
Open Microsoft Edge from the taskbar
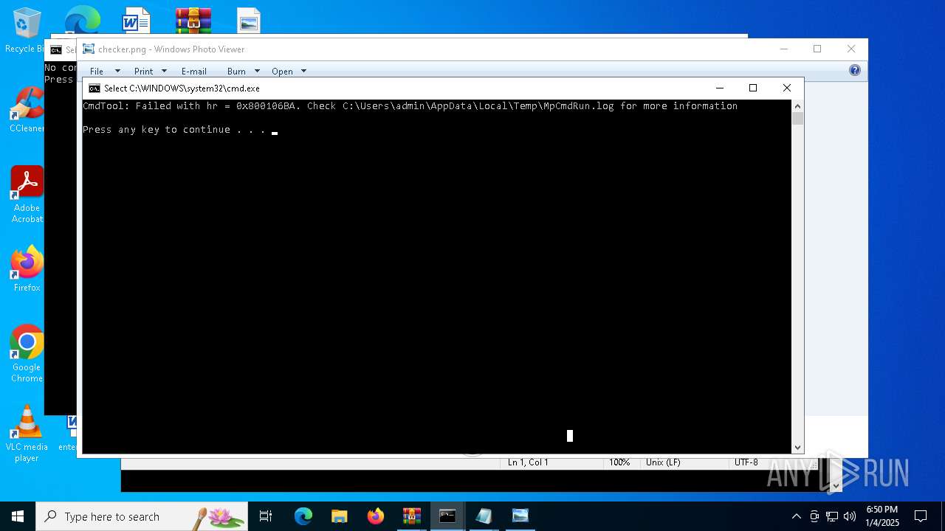pos(303,516)
